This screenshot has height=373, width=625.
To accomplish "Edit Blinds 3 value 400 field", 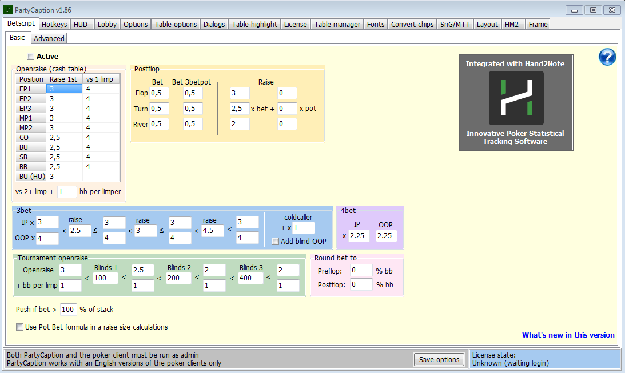I will tap(250, 278).
